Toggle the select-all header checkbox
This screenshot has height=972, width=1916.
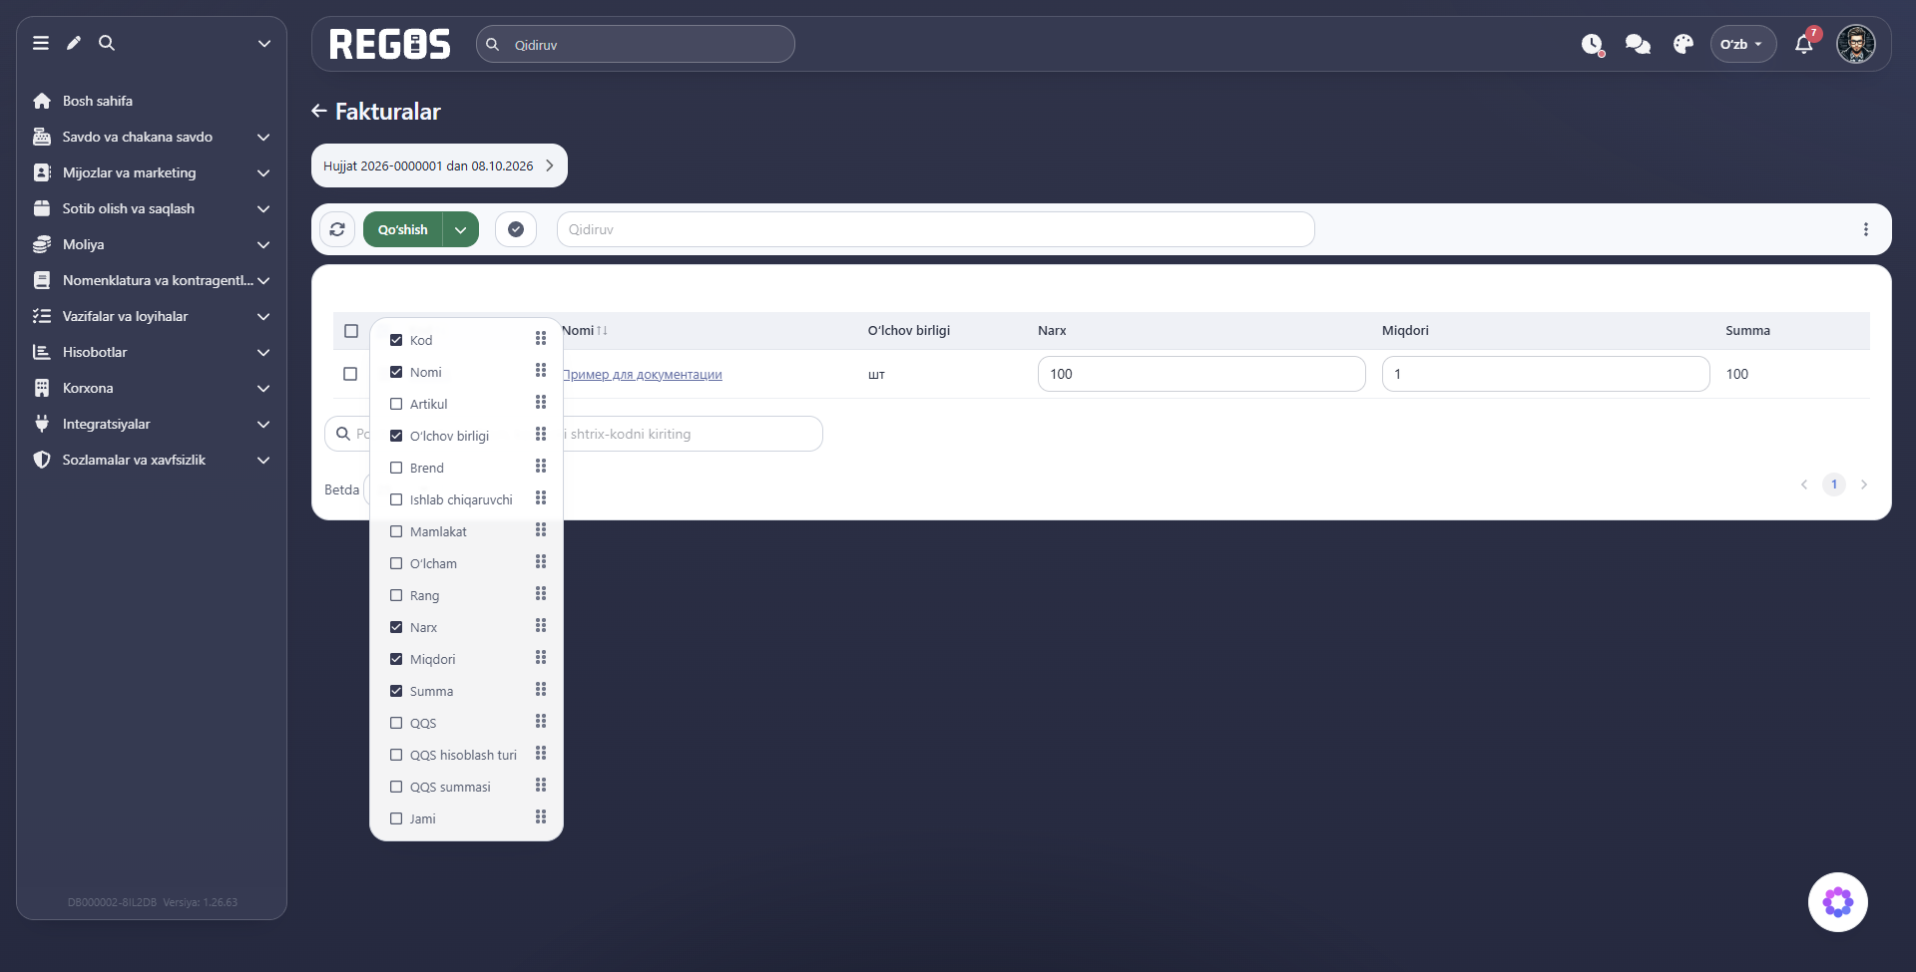pyautogui.click(x=351, y=331)
